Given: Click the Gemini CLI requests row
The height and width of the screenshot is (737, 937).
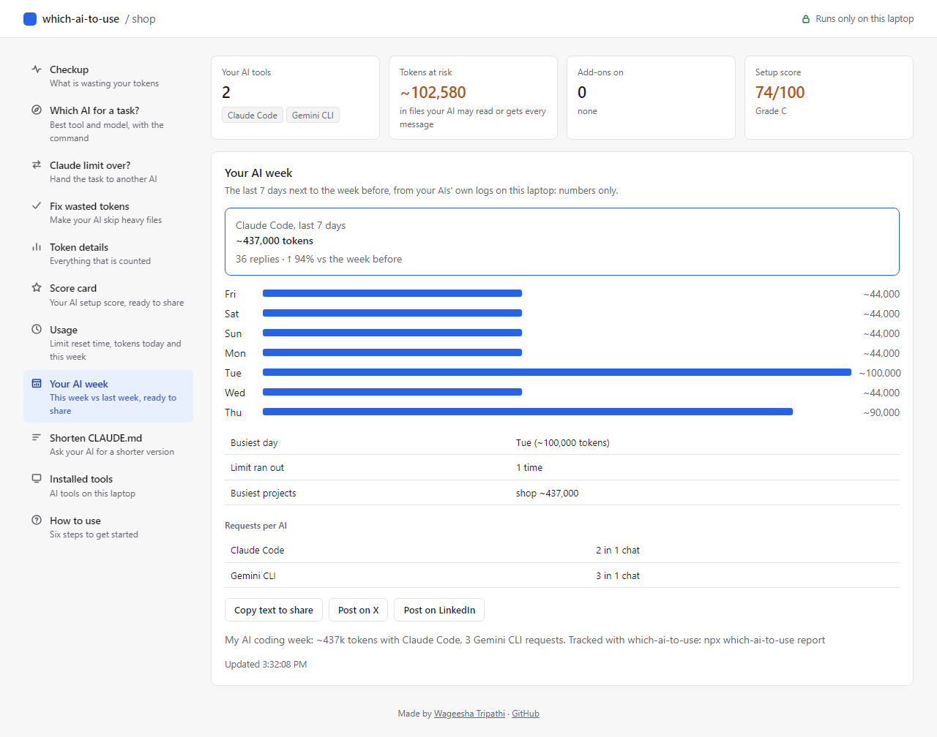Looking at the screenshot, I should [x=562, y=575].
